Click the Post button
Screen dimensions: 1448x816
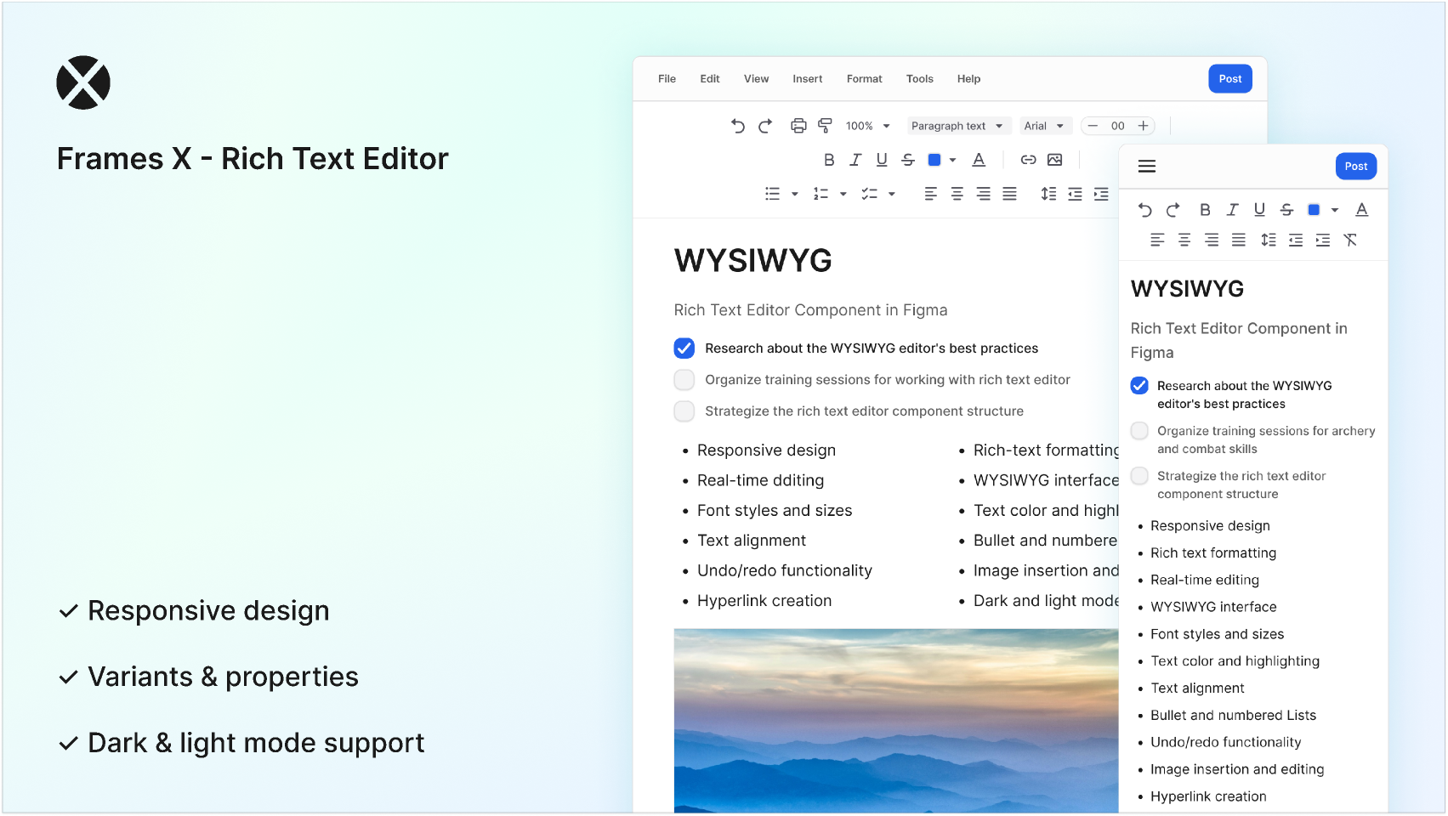pos(1229,78)
